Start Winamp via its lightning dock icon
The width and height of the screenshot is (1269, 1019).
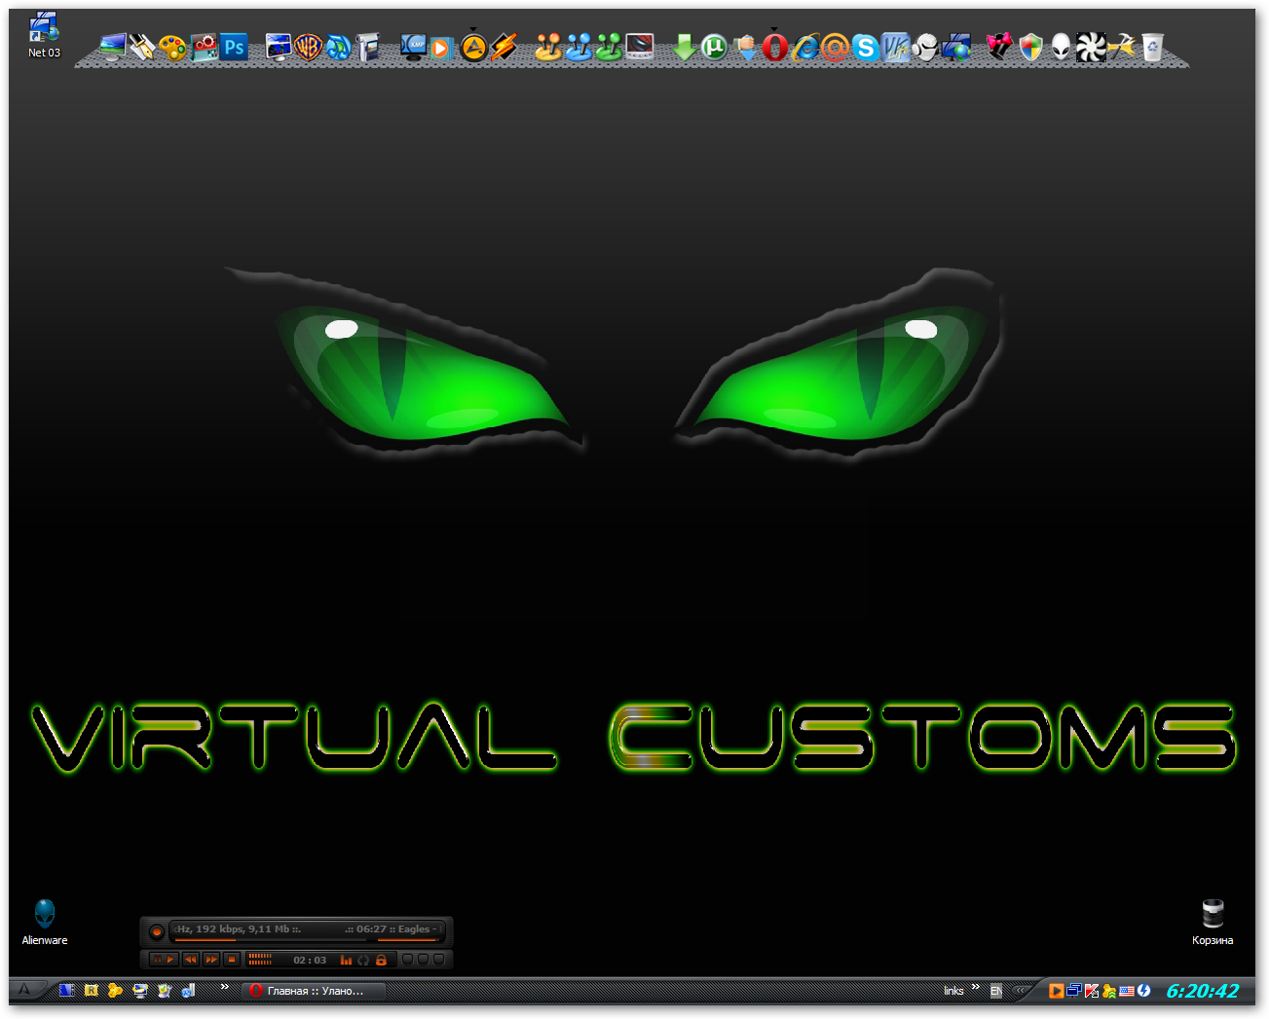504,47
